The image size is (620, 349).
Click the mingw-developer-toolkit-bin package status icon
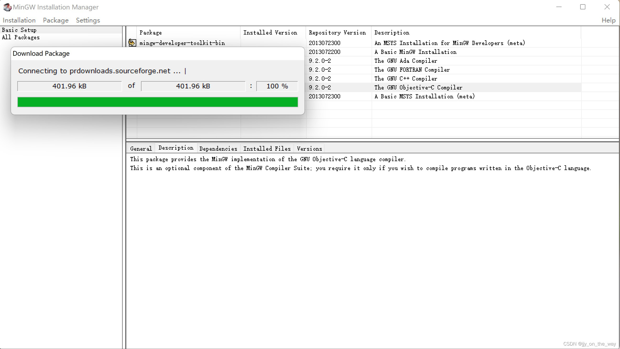pos(132,43)
